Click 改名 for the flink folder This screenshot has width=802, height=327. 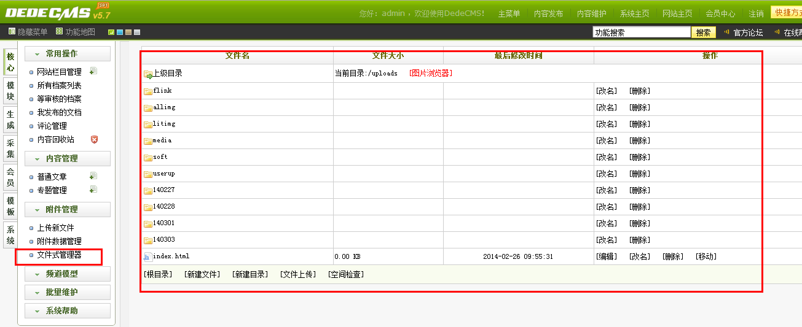pyautogui.click(x=607, y=91)
